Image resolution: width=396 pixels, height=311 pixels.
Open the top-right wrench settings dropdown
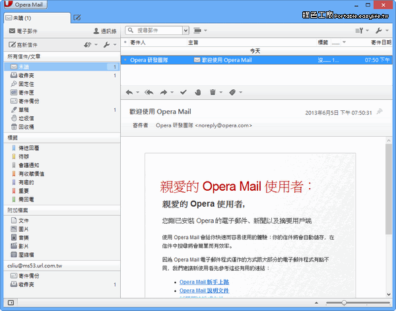pos(381,30)
